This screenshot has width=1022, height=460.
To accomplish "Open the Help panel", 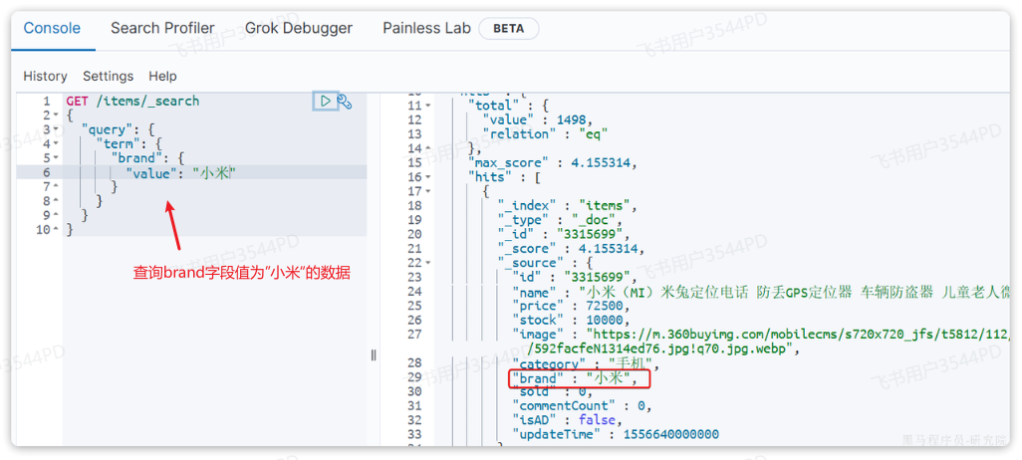I will [163, 77].
